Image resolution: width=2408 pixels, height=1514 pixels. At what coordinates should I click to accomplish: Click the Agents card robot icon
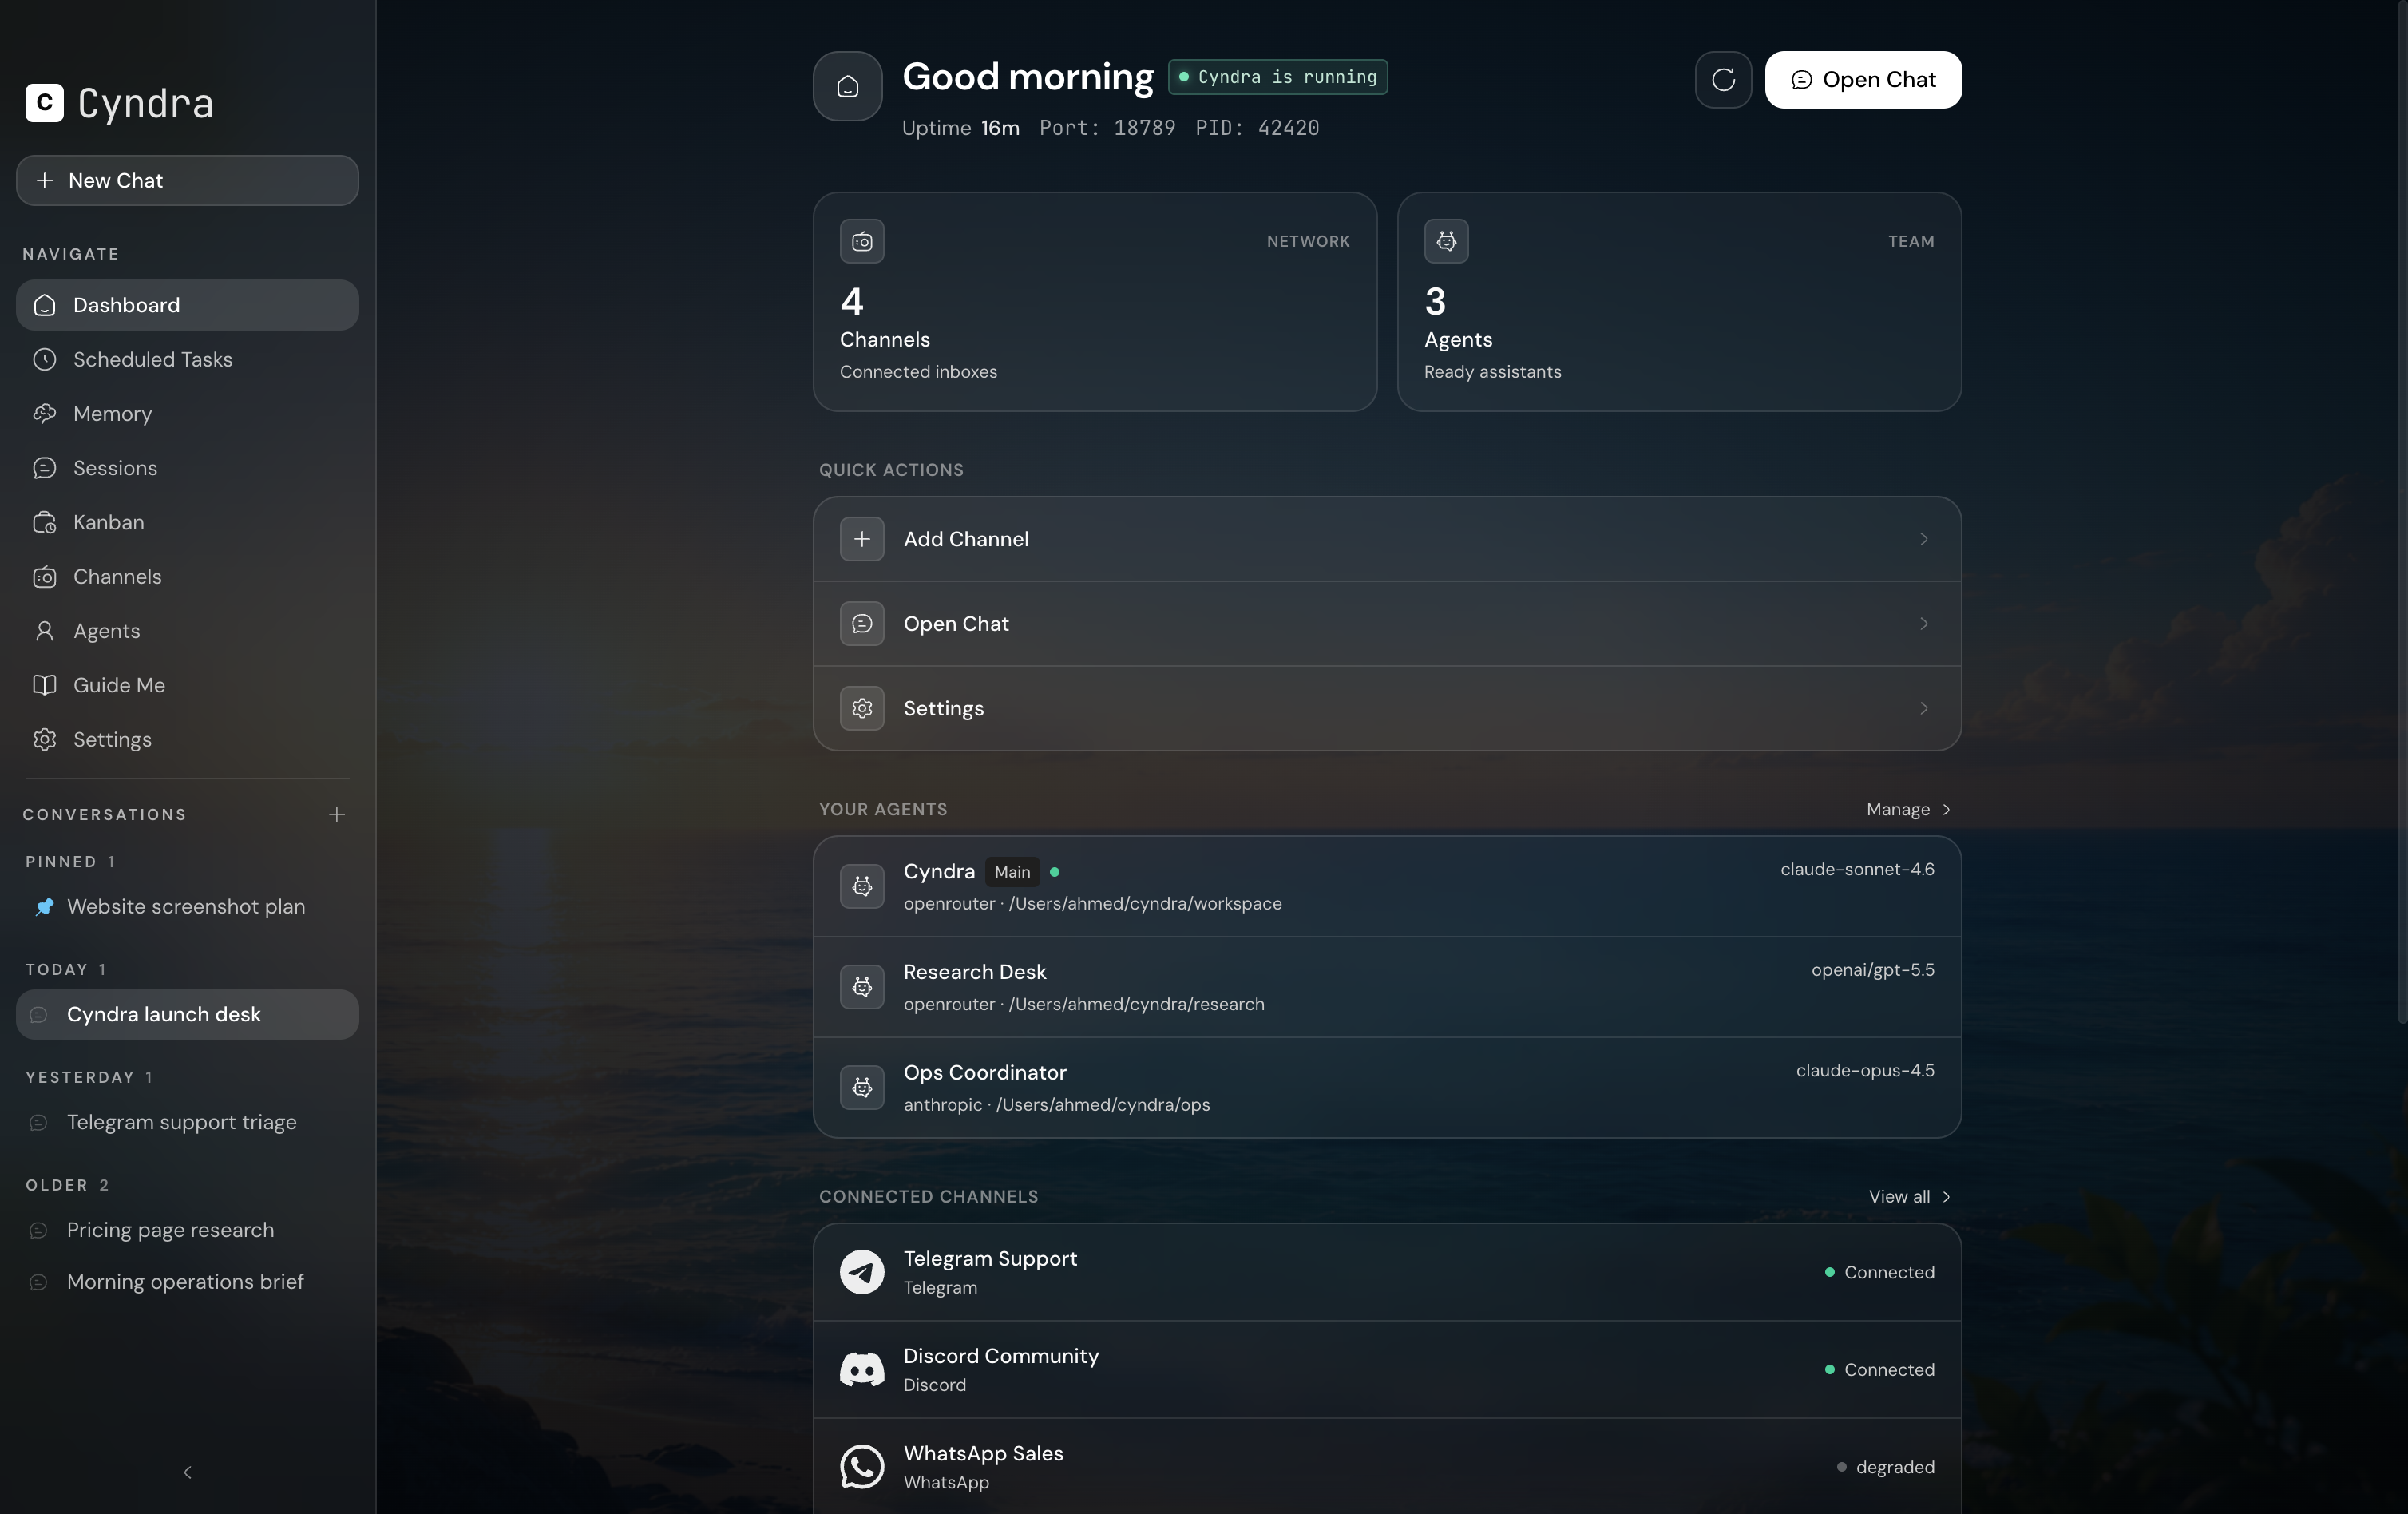(x=1446, y=241)
